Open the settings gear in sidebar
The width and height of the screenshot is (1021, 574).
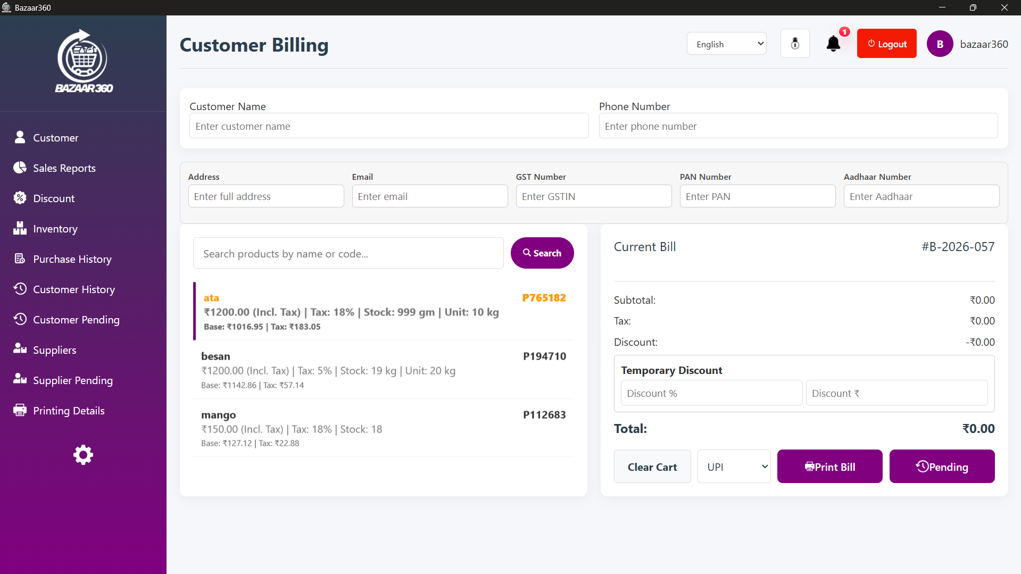click(83, 455)
